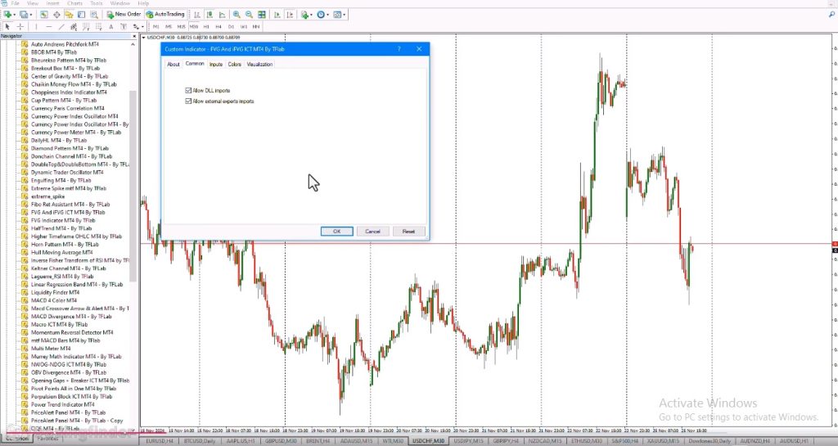Open the Charts menu
Image resolution: width=838 pixels, height=446 pixels.
click(x=74, y=3)
